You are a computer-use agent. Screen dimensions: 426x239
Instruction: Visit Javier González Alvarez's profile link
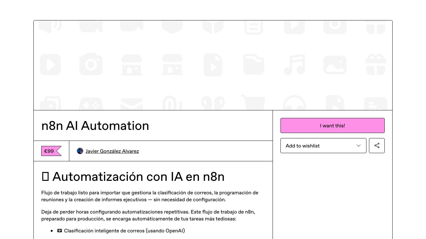point(112,151)
